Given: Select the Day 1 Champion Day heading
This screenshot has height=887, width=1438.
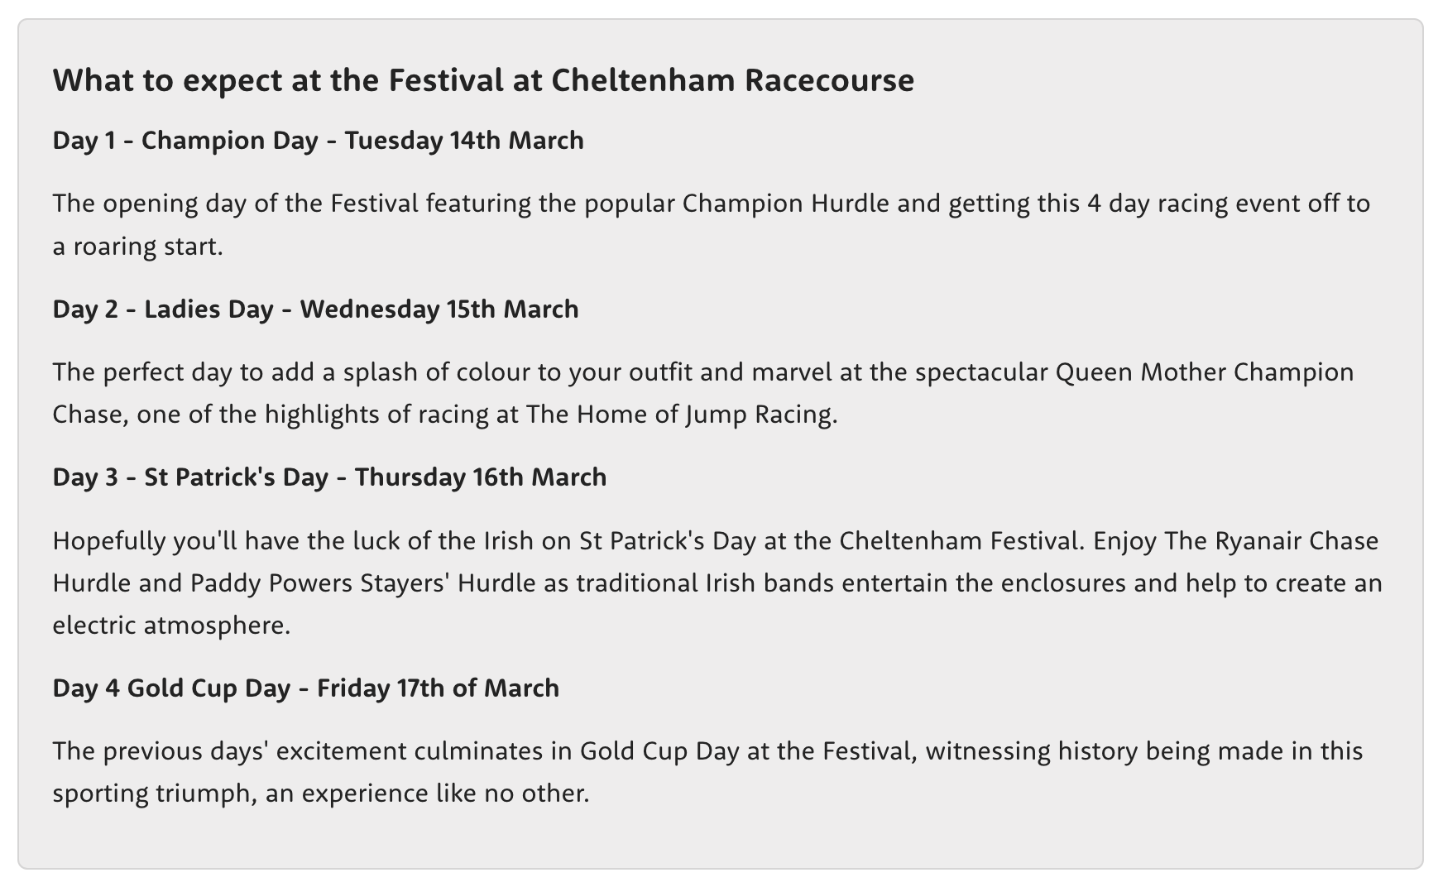Looking at the screenshot, I should pos(319,141).
